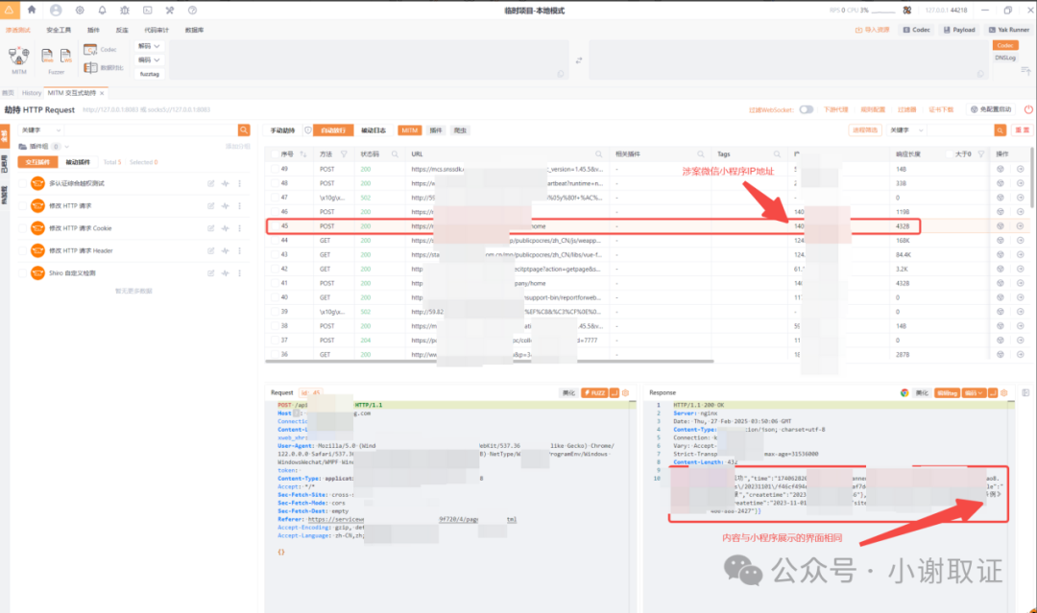The image size is (1037, 613).
Task: Open the terminal console icon in the title bar
Action: click(148, 10)
